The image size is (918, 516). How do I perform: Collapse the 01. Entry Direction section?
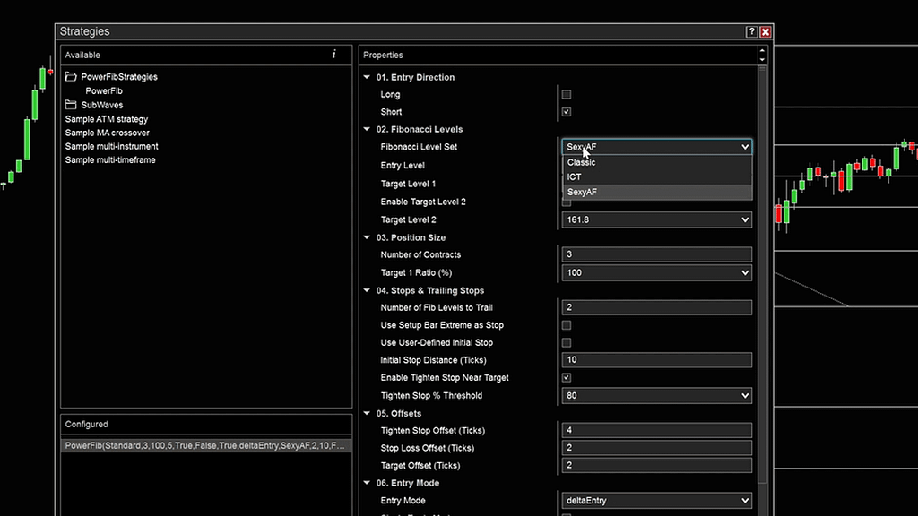tap(366, 77)
